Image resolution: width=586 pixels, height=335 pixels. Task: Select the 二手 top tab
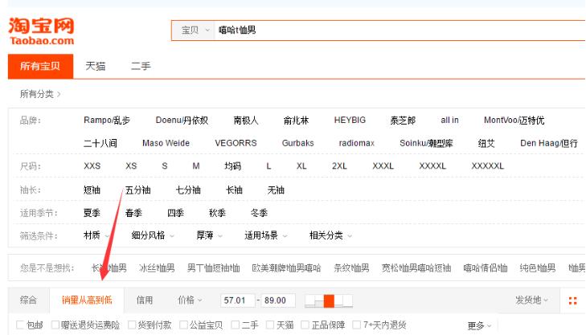[x=141, y=66]
